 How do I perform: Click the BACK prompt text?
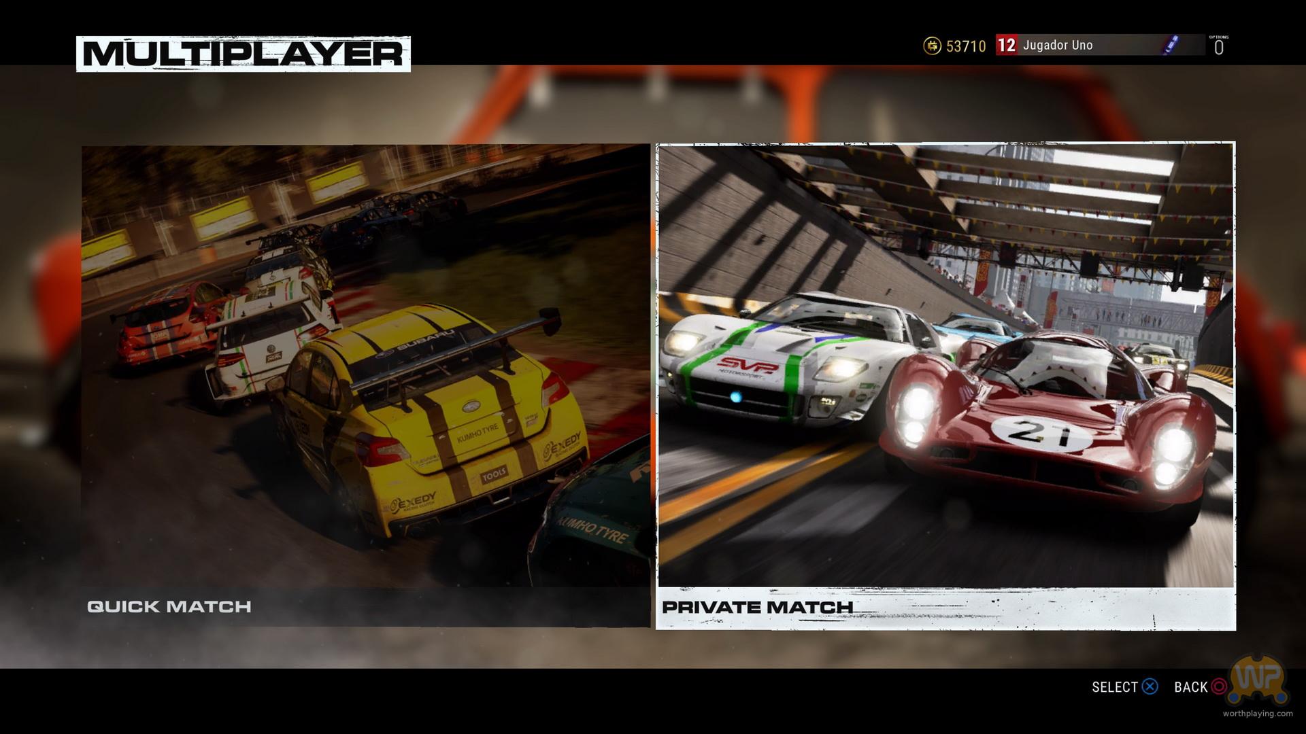[1190, 687]
